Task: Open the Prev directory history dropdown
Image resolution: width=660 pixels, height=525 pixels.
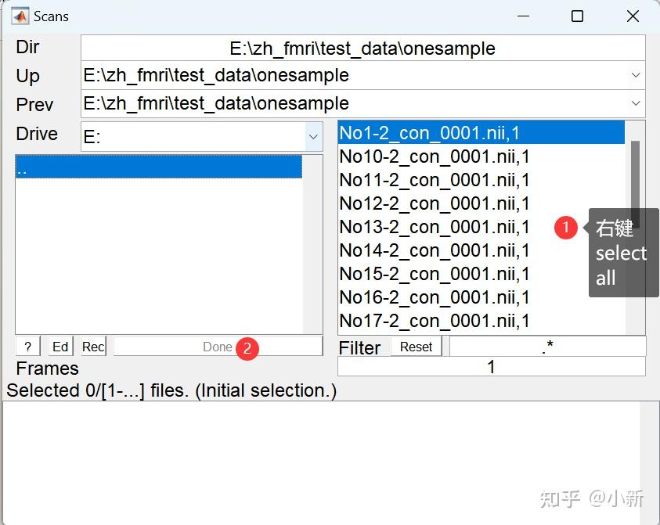Action: point(637,102)
